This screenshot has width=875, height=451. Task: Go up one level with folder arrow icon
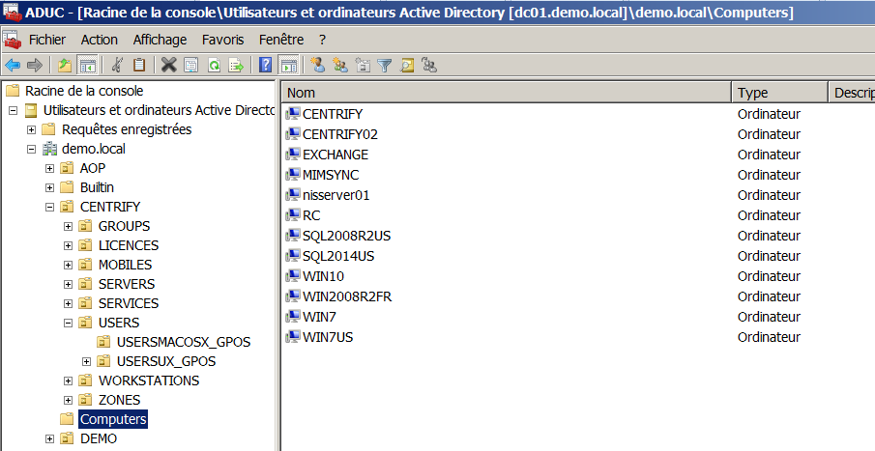(65, 66)
